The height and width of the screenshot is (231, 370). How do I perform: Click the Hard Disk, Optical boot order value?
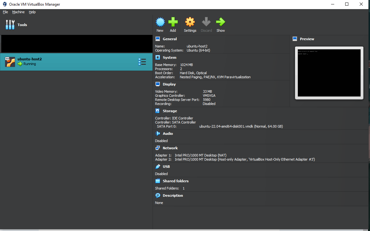193,73
